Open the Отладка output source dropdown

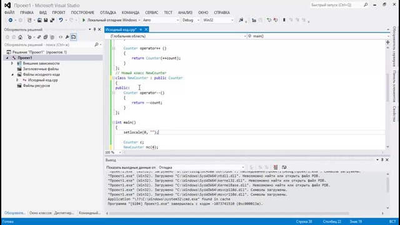(243, 167)
